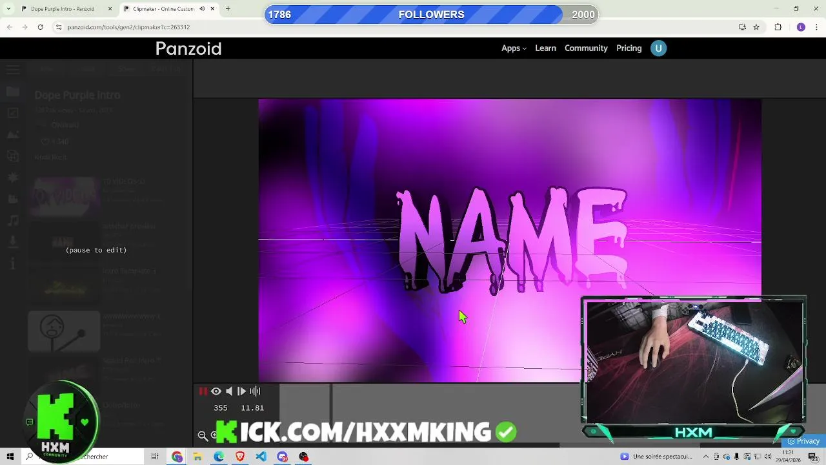
Task: Open the Audio music note sidebar icon
Action: [13, 220]
